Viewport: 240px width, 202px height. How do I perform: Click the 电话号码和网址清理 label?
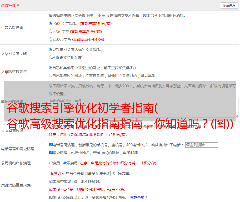click(x=18, y=149)
